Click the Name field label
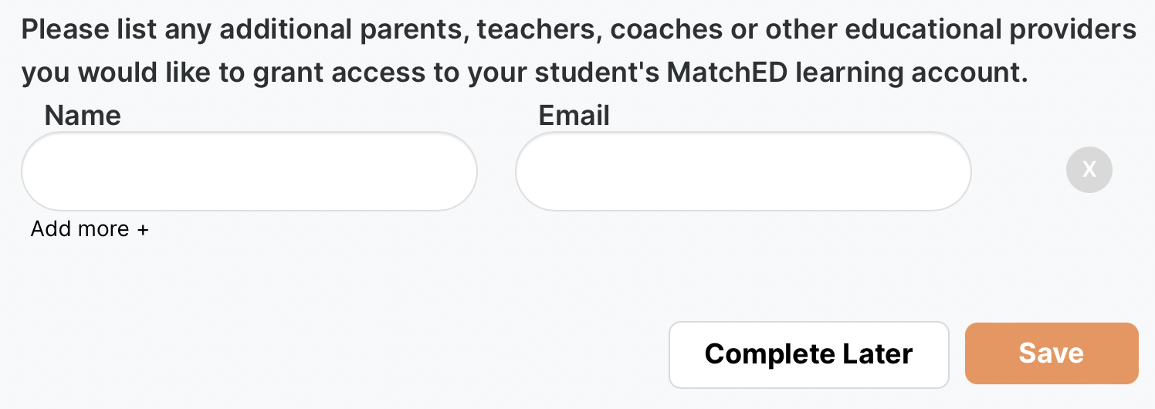 click(83, 116)
